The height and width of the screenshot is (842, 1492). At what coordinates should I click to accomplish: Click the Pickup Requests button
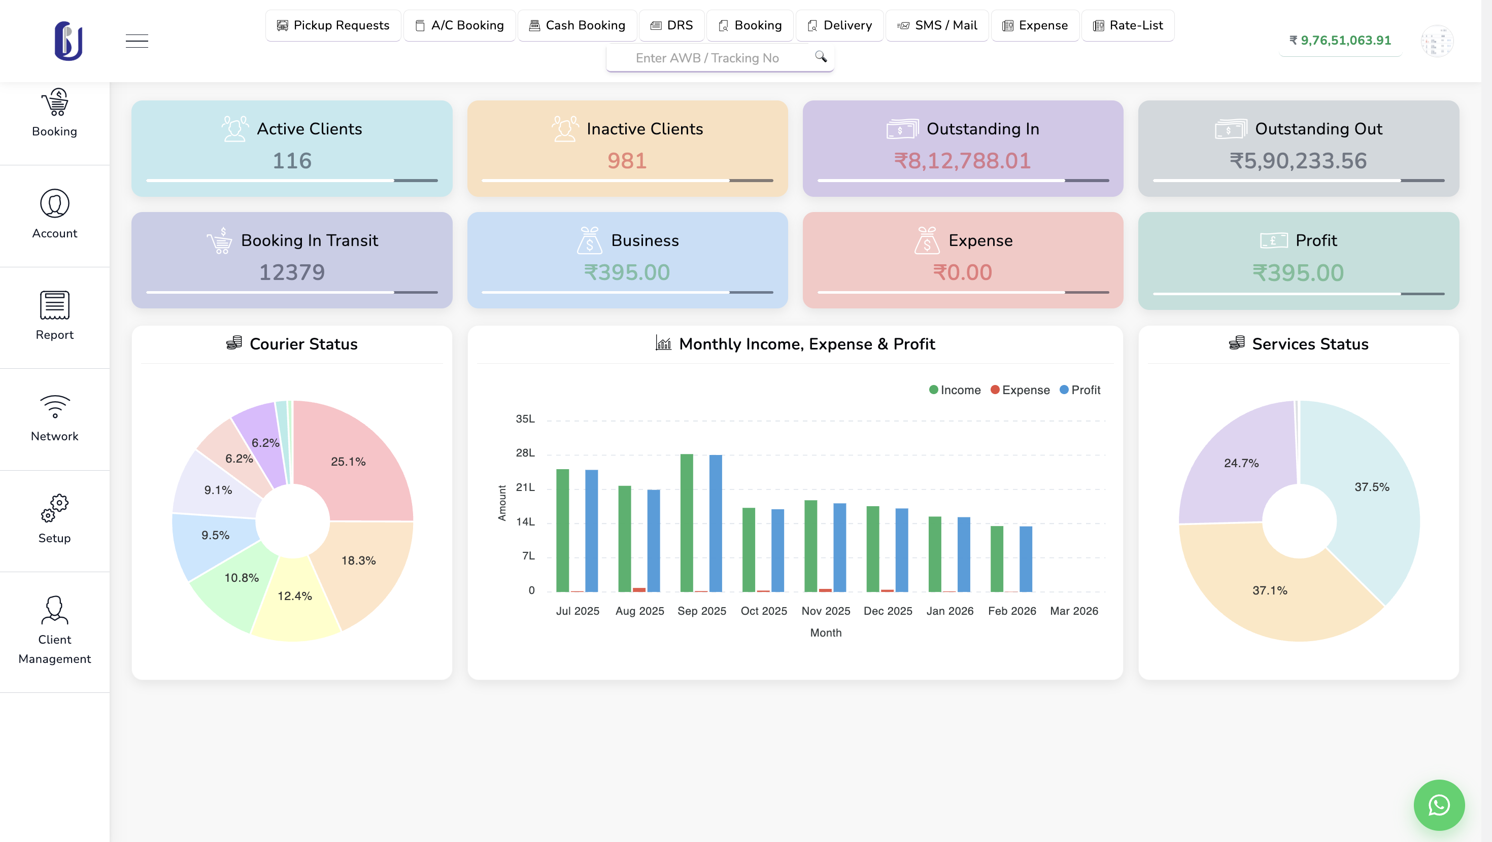[x=332, y=25]
